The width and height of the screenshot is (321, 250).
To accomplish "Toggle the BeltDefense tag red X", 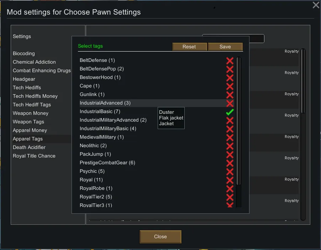I will (230, 60).
